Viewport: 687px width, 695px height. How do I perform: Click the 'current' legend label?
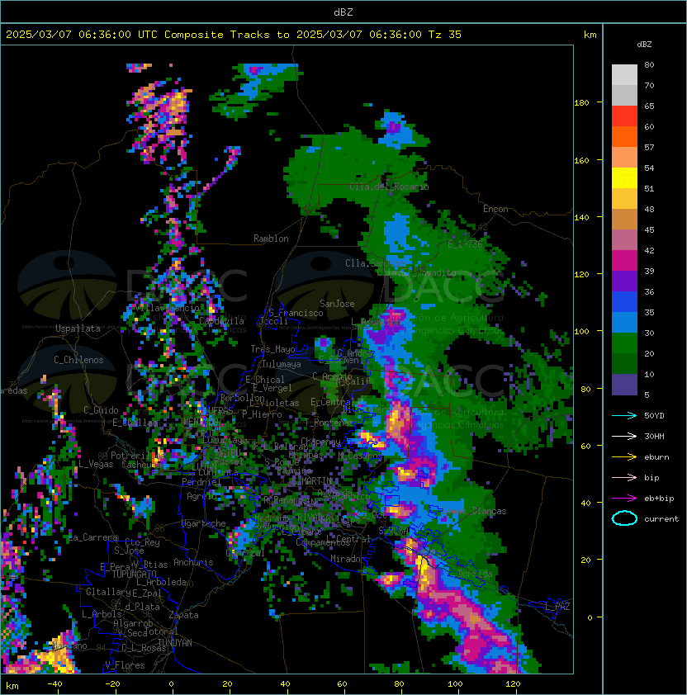click(661, 519)
